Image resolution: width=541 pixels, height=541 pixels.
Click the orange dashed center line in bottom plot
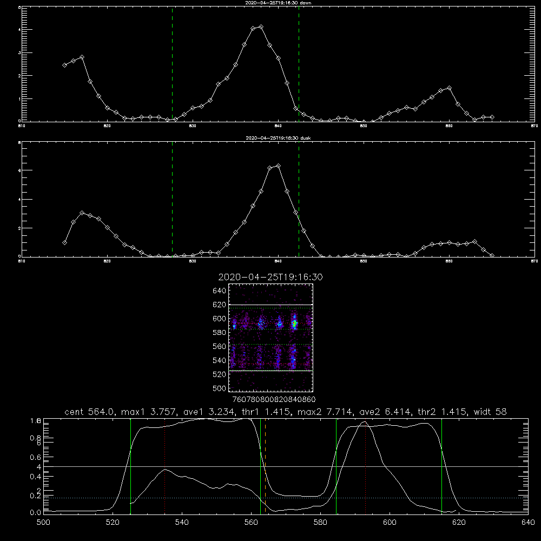click(x=265, y=466)
